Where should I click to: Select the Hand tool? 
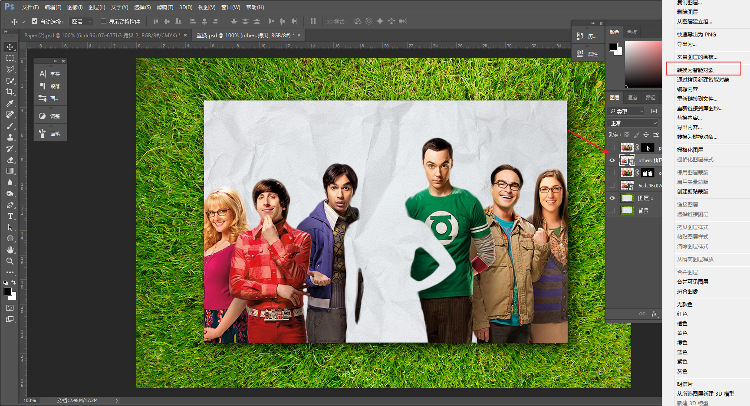click(10, 250)
